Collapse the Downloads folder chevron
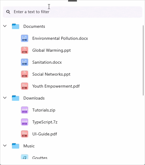The image size is (145, 165). coord(5,98)
